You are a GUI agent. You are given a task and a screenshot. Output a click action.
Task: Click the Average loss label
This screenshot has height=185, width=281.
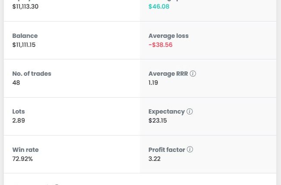168,36
